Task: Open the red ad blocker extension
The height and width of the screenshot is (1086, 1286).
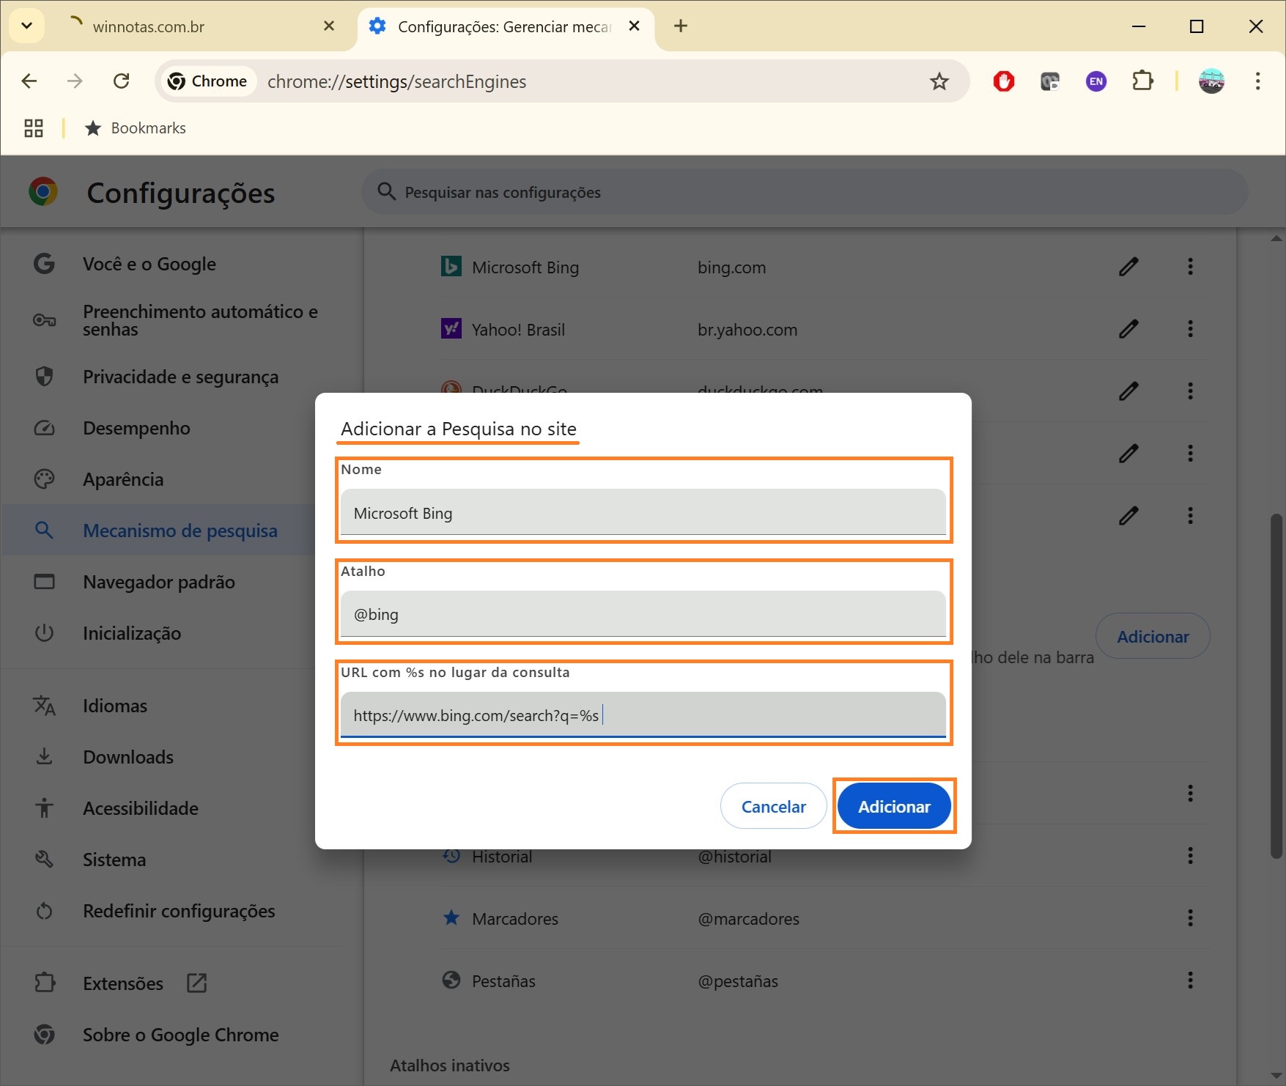Action: [x=1004, y=81]
